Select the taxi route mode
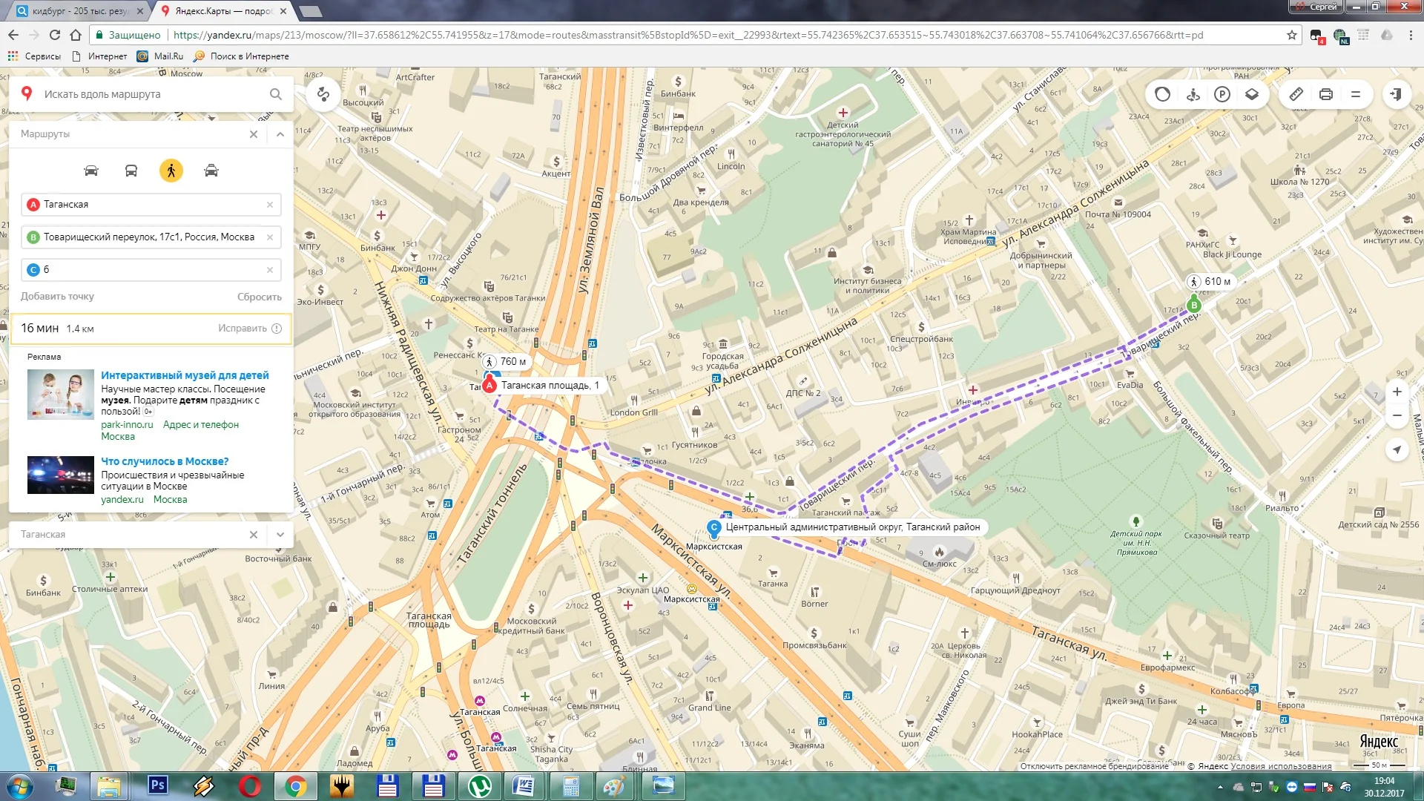This screenshot has width=1424, height=801. pyautogui.click(x=211, y=171)
